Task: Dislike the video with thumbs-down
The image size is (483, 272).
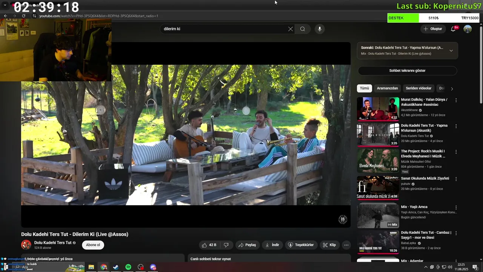Action: coord(226,245)
